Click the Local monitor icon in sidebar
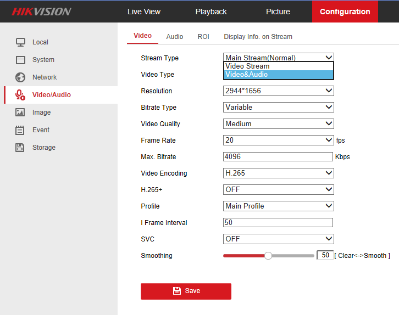399x315 pixels. (20, 42)
